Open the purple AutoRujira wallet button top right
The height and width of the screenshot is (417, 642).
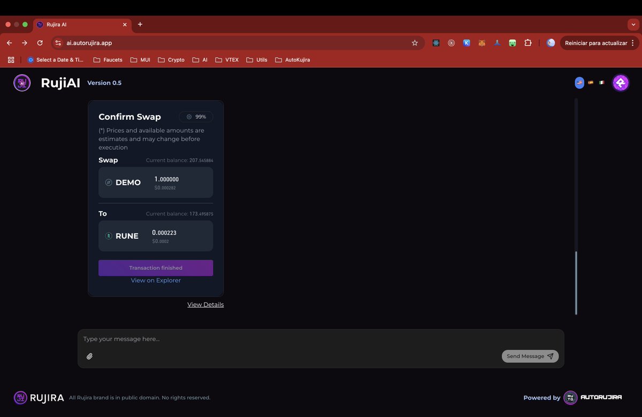620,82
